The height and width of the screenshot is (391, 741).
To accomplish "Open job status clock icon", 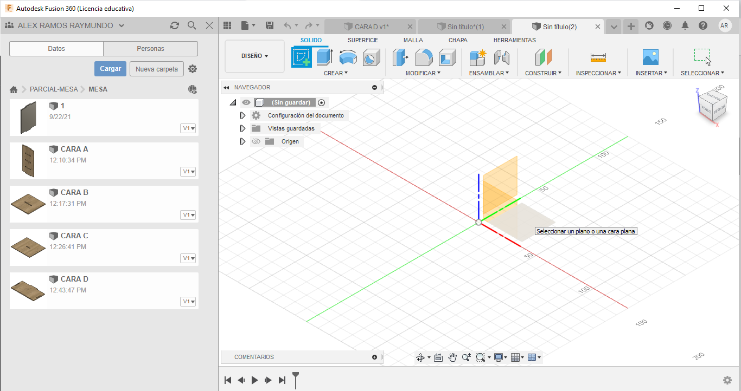I will pyautogui.click(x=667, y=25).
